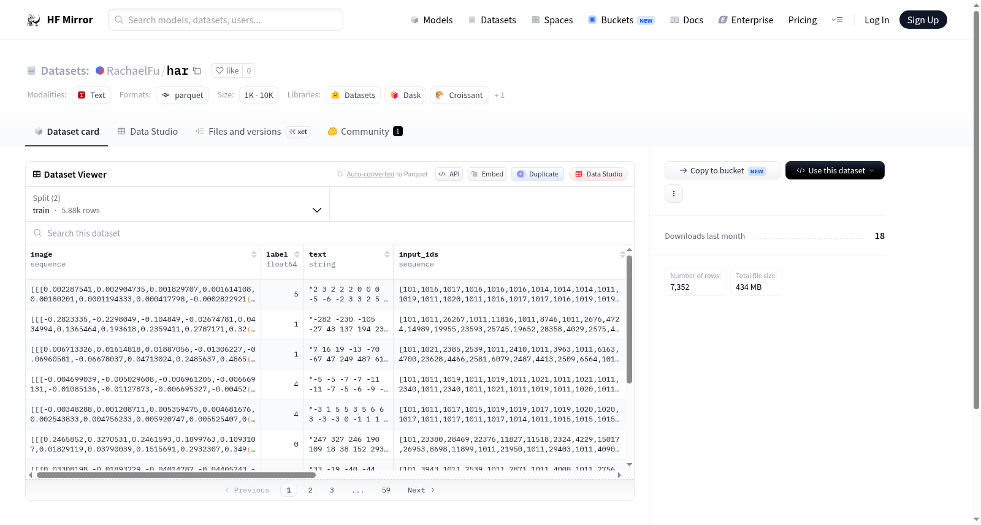
Task: Click the horizontal table scrollbar
Action: tap(176, 475)
